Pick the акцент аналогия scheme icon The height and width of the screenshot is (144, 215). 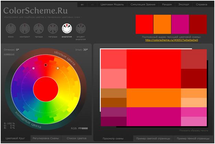click(x=81, y=28)
